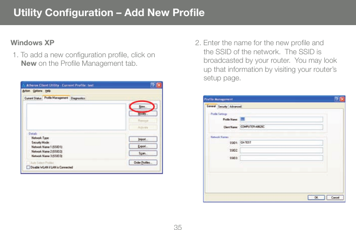
Task: Click the New button in Atheros Client Utility
Action: pyautogui.click(x=143, y=106)
